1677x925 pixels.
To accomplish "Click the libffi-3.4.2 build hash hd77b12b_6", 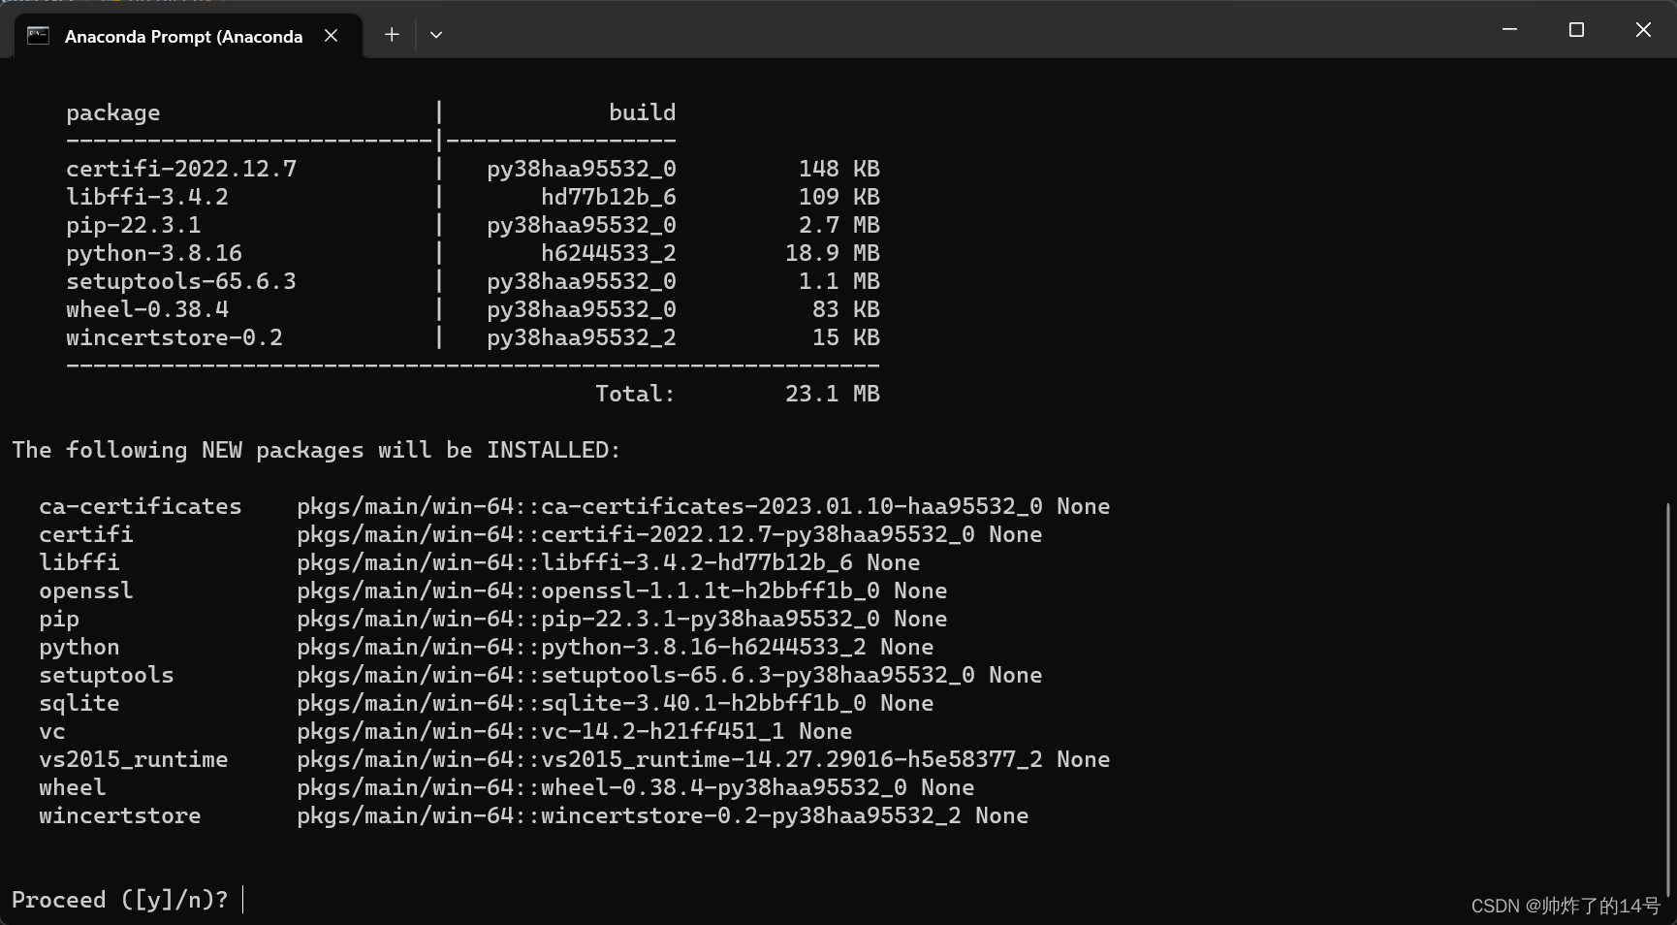I will click(x=610, y=196).
